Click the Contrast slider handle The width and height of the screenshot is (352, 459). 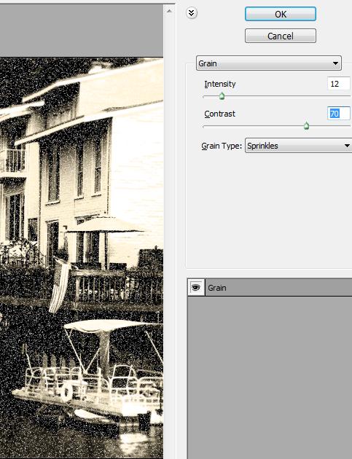click(x=306, y=126)
